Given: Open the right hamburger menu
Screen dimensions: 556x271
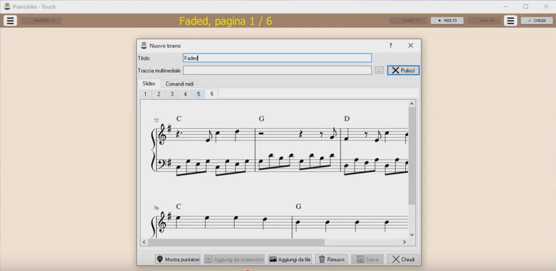Looking at the screenshot, I should click(510, 21).
